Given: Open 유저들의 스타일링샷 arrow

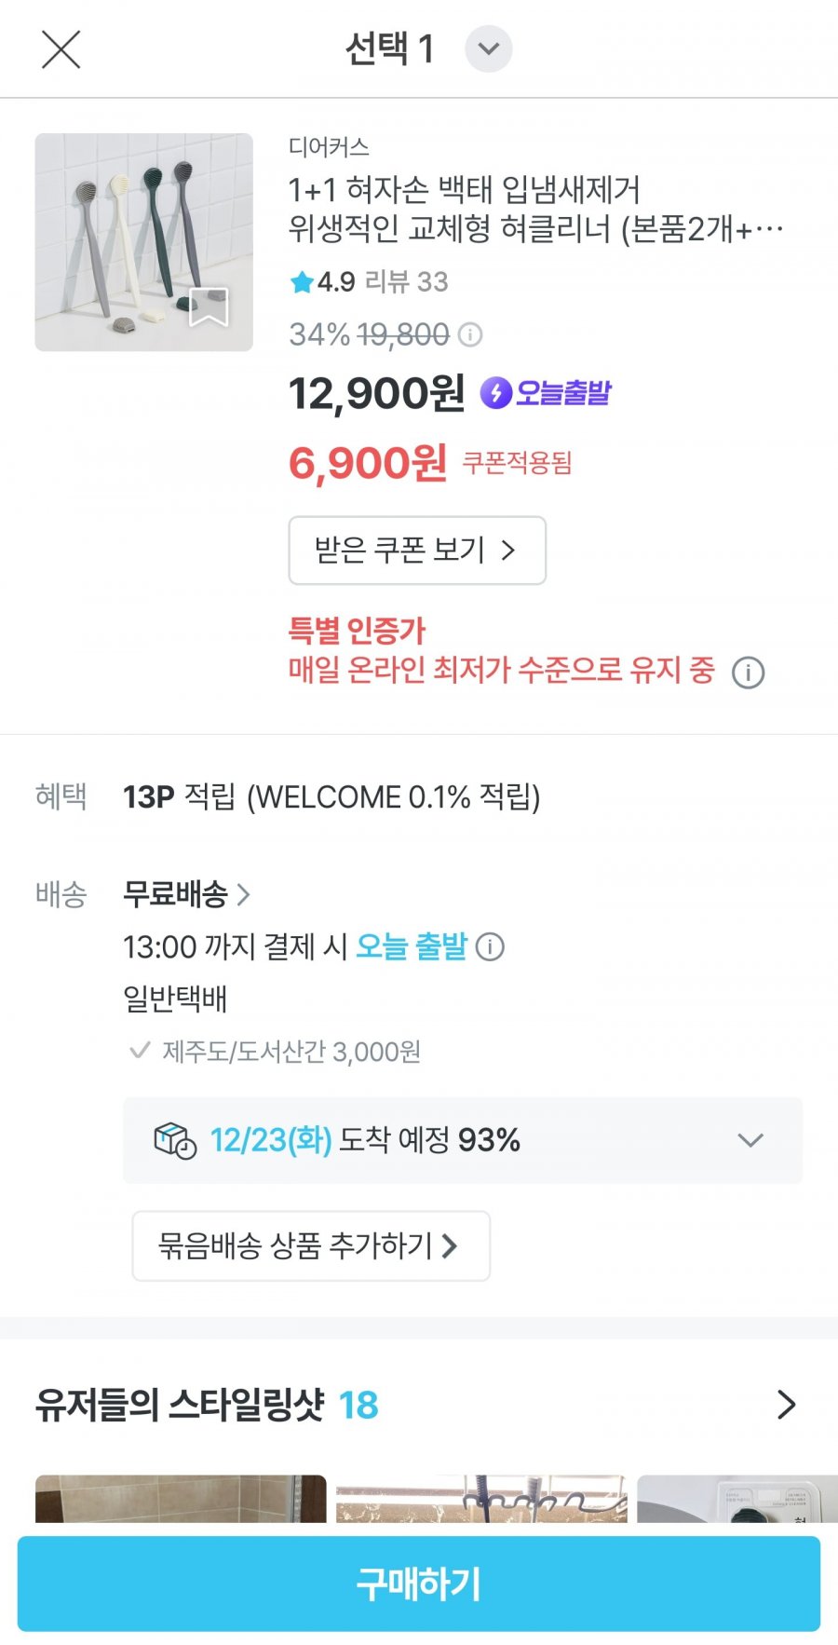Looking at the screenshot, I should [x=787, y=1405].
